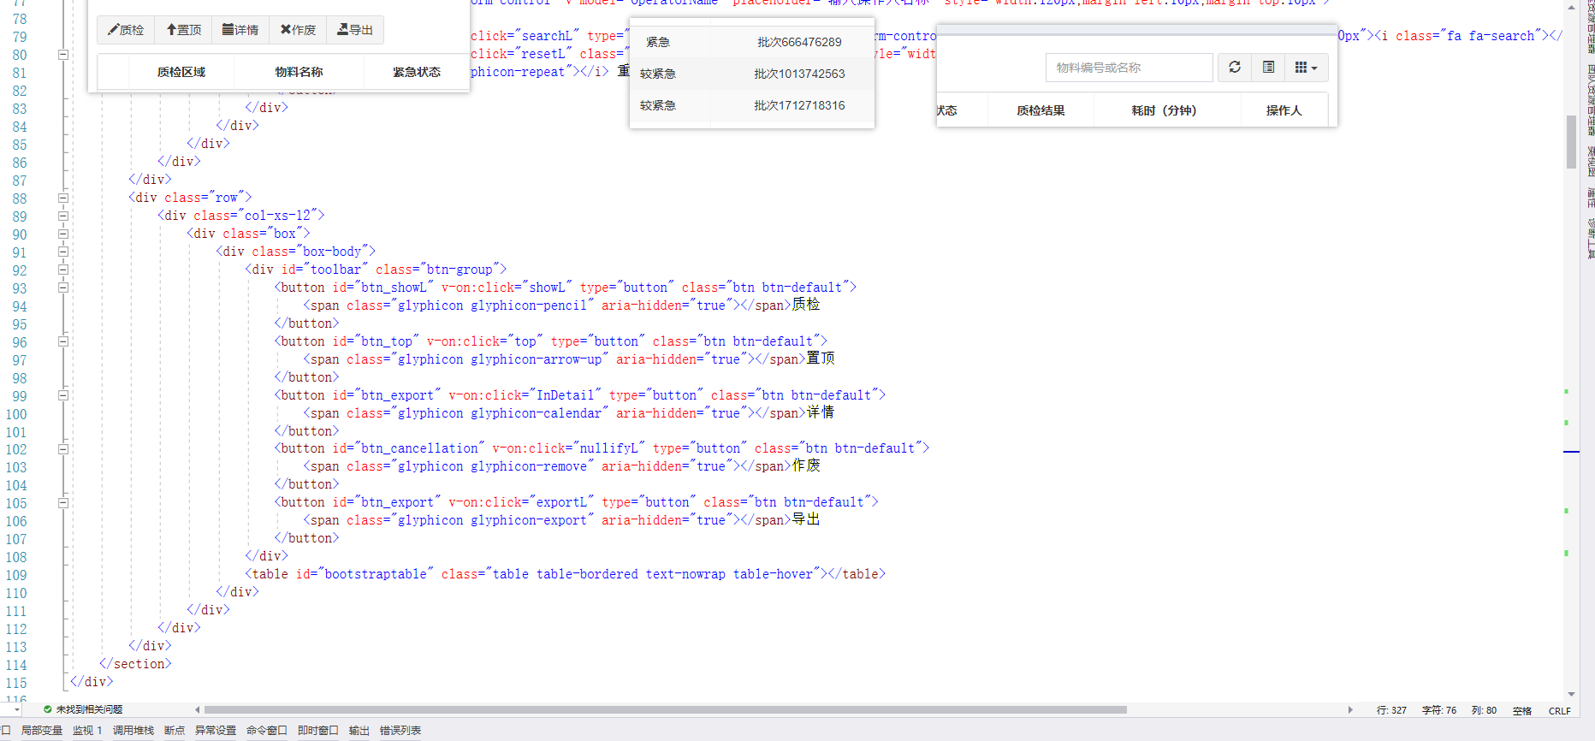
Task: Collapse btn_cancellation block at line 102
Action: coord(63,448)
